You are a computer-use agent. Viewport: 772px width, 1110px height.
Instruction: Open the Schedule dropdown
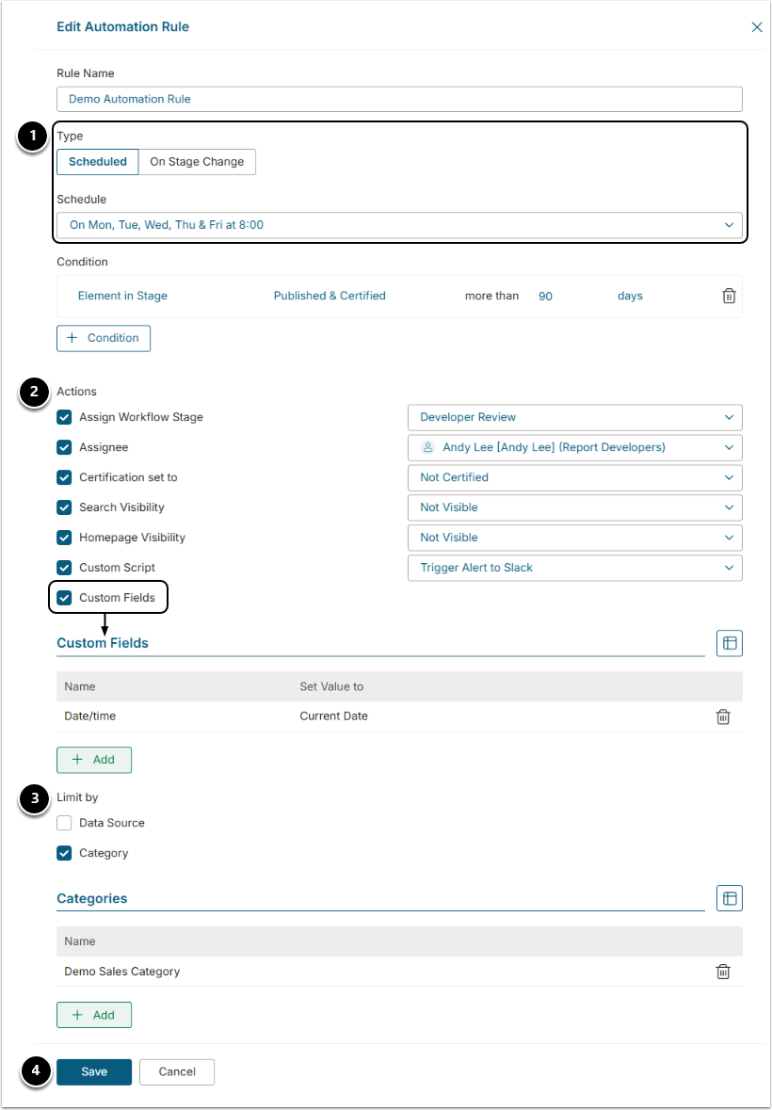pyautogui.click(x=399, y=225)
